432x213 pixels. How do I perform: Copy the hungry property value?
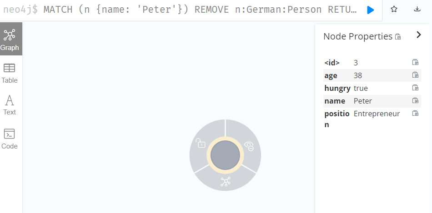415,88
